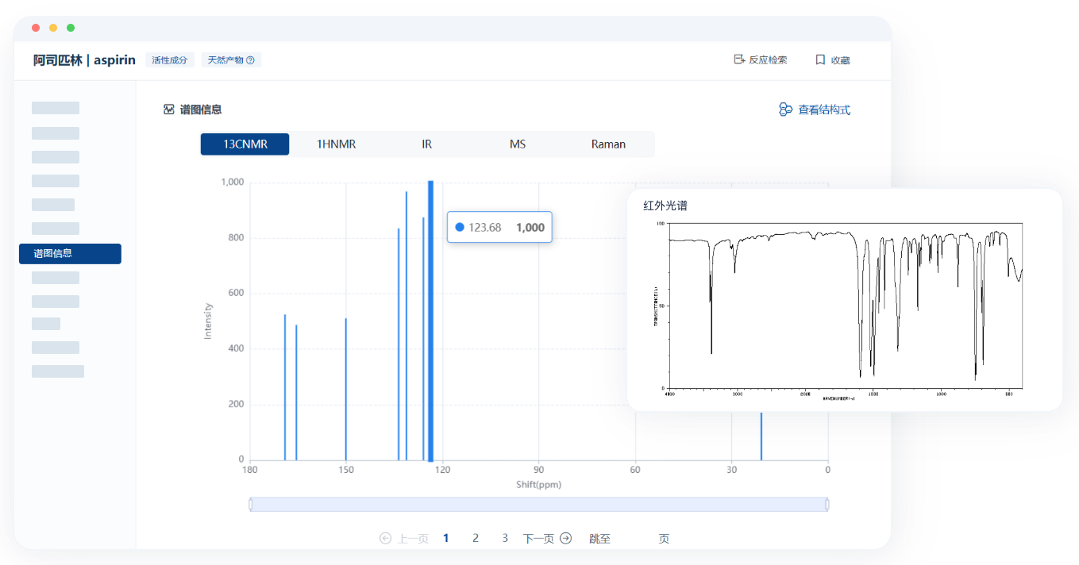
Task: Click the 活性成分 tag
Action: pos(170,60)
